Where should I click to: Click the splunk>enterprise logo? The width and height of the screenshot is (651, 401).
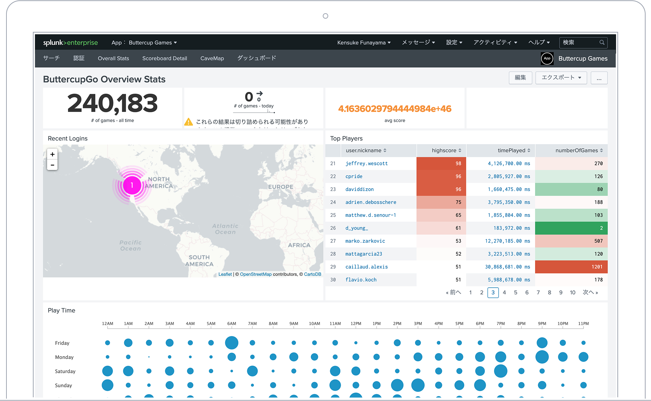pos(71,42)
